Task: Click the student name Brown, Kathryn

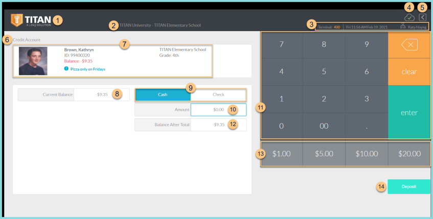Action: click(79, 50)
